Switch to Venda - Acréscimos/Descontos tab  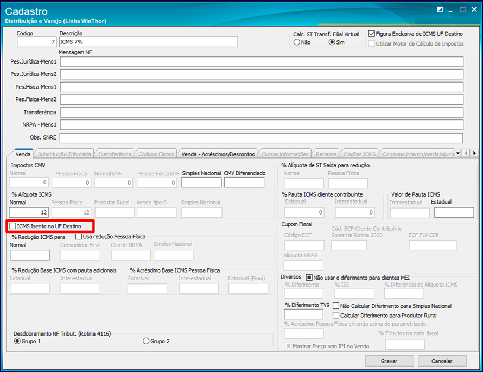tap(218, 154)
